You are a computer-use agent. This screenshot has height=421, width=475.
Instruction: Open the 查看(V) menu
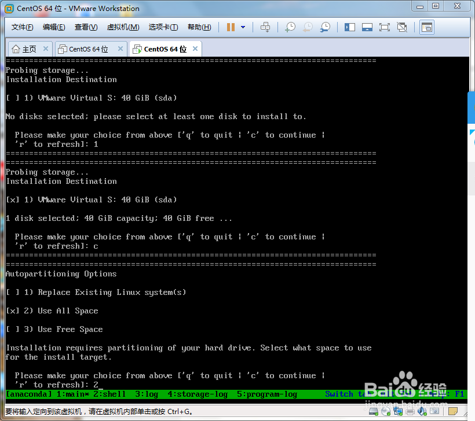pyautogui.click(x=86, y=27)
